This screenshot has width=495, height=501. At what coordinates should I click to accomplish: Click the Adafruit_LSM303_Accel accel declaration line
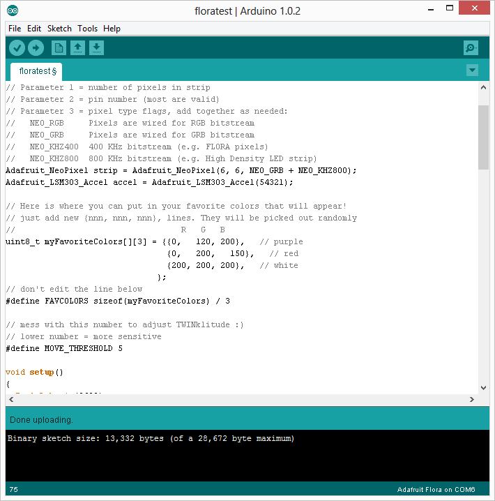click(x=149, y=182)
